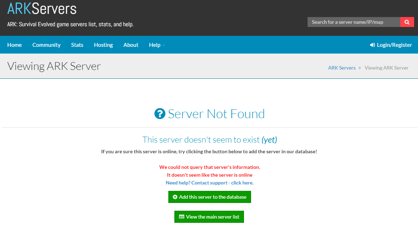Open the Hosting menu item
Screen dimensions: 418x237
103,45
